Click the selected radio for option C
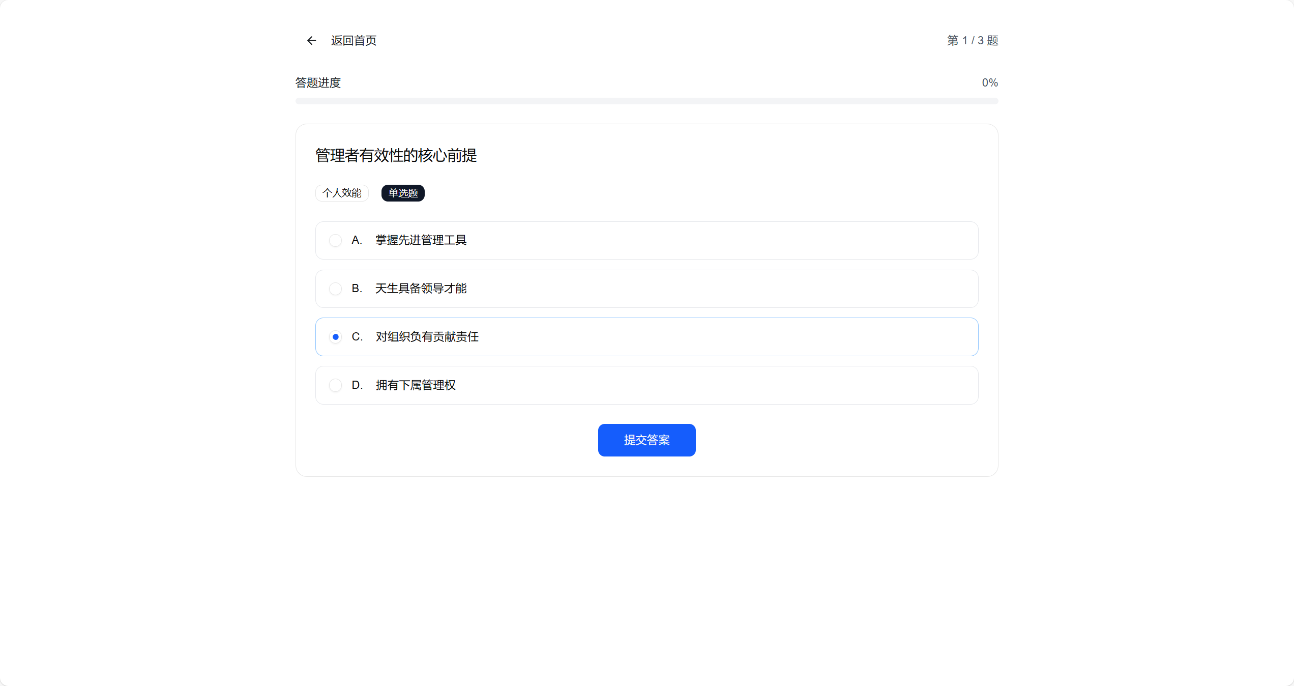Image resolution: width=1294 pixels, height=686 pixels. pyautogui.click(x=335, y=337)
